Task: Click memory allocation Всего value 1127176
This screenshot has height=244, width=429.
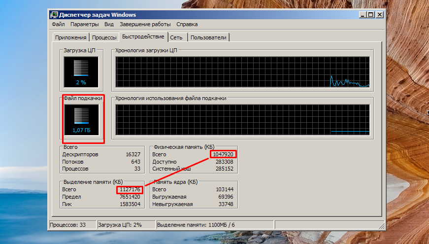Action: 130,189
